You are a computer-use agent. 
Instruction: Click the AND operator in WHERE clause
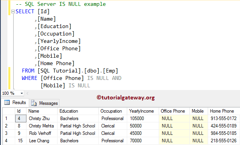117,78
